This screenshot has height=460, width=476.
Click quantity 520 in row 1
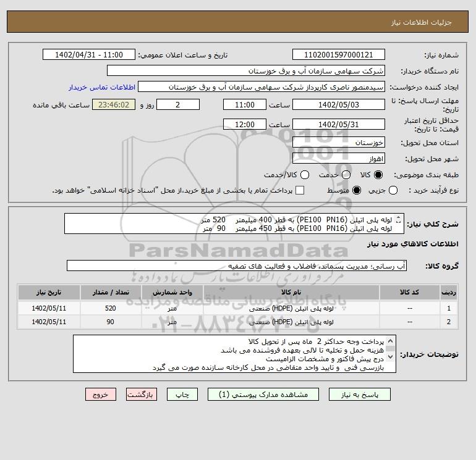111,308
